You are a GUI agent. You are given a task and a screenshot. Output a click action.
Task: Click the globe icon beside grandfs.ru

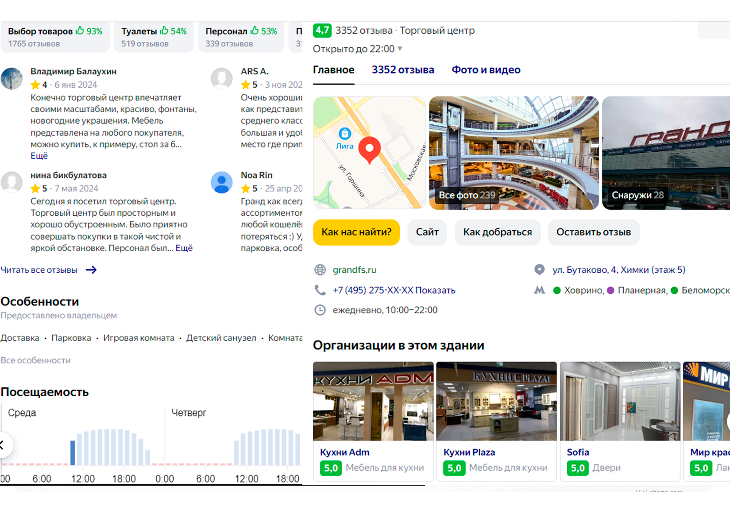click(x=320, y=270)
